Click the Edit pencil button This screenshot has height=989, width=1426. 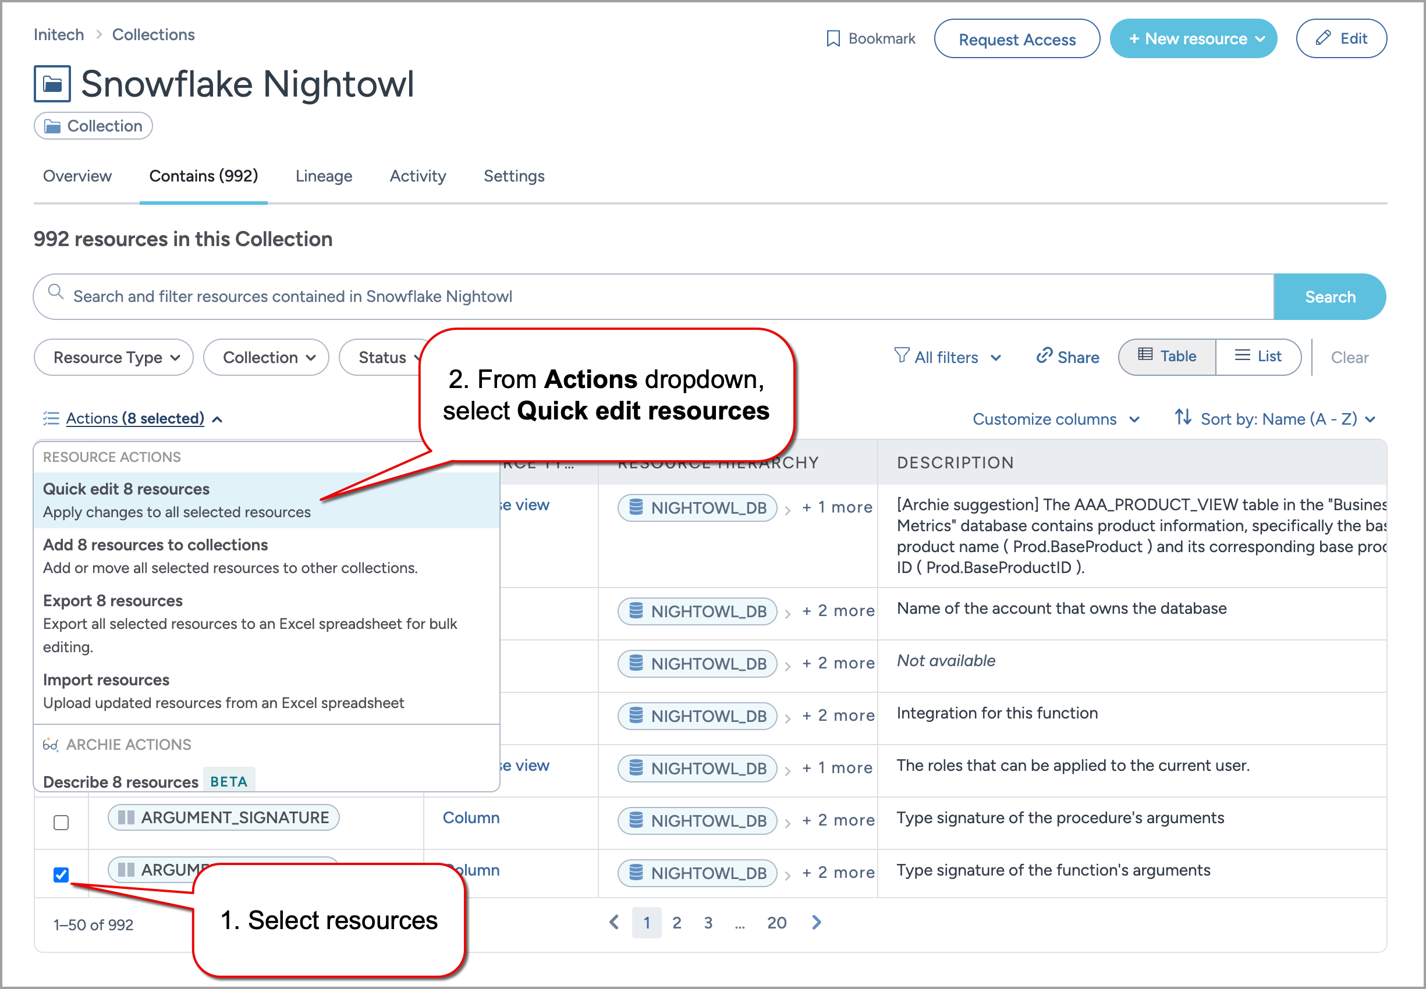[x=1340, y=38]
